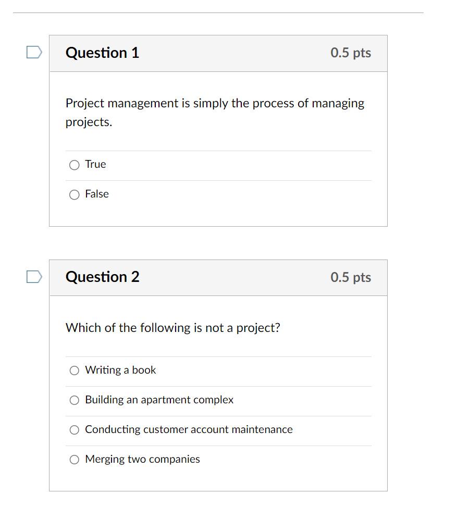The height and width of the screenshot is (506, 457).
Task: Click 'Conducting customer account maintenance' text
Action: pos(189,429)
